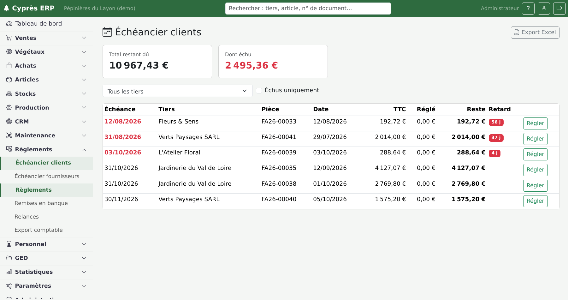Go to Tableau de bord

coord(46,24)
